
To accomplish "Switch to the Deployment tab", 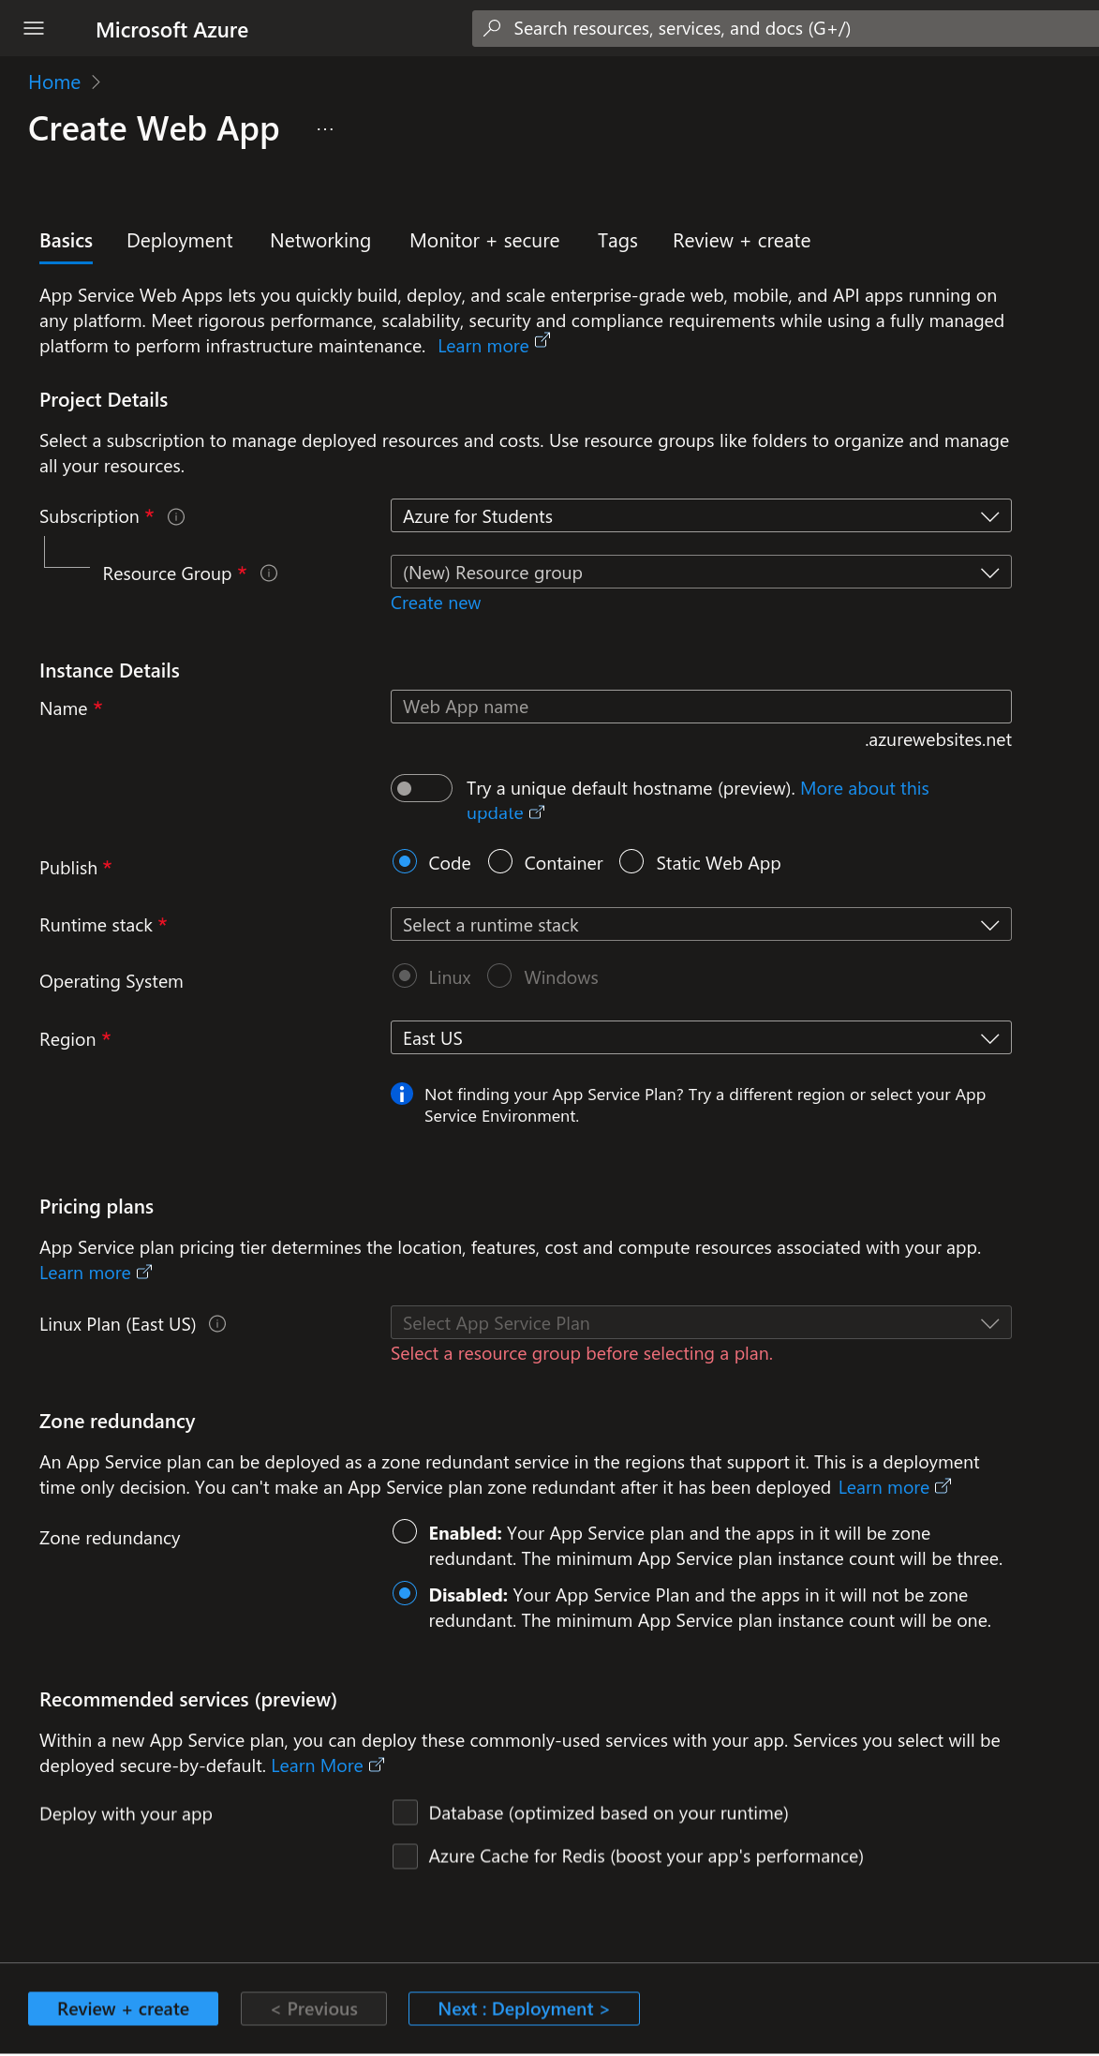I will pos(180,241).
